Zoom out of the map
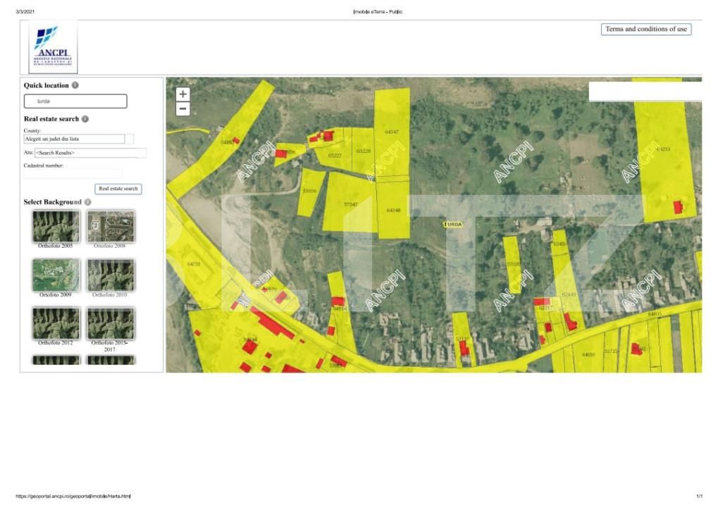Screen dimensions: 718x507 [183, 109]
